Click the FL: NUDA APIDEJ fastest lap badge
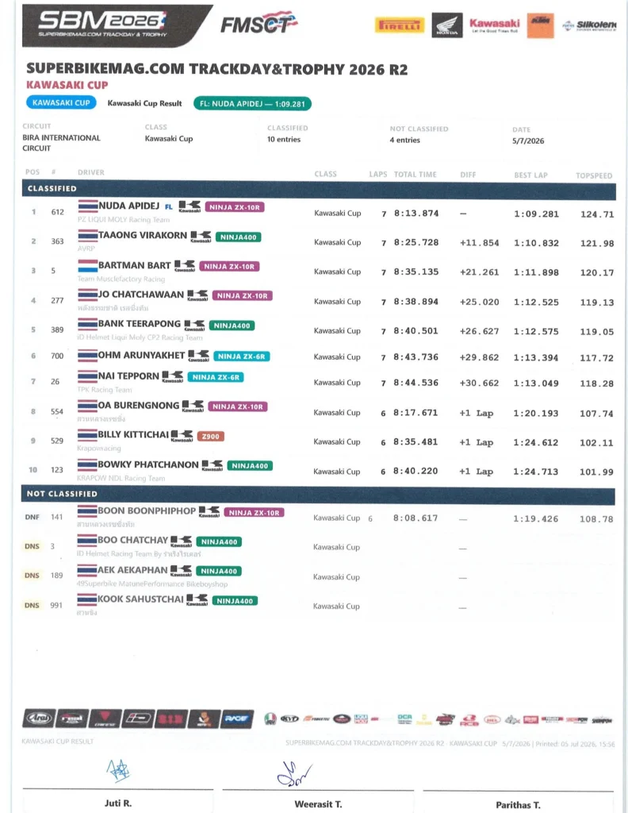The image size is (628, 813). (x=252, y=104)
